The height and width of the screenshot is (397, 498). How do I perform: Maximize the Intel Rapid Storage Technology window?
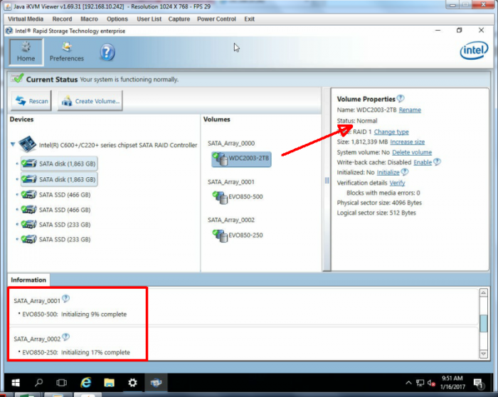point(460,30)
